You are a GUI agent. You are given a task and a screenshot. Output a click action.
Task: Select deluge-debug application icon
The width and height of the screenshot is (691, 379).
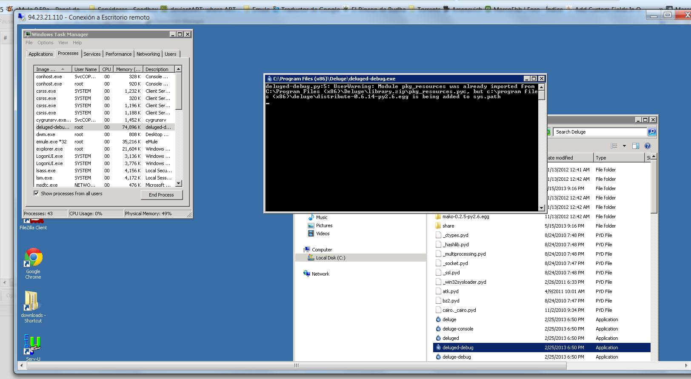(438, 357)
